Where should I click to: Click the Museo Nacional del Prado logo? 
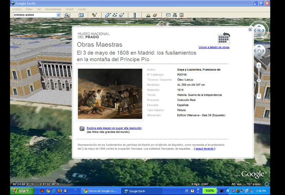[x=94, y=35]
